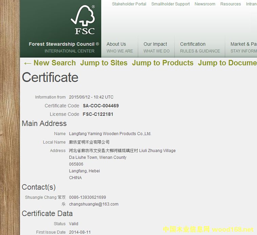Open the Resources link
Image resolution: width=257 pixels, height=235 pixels.
point(230,4)
